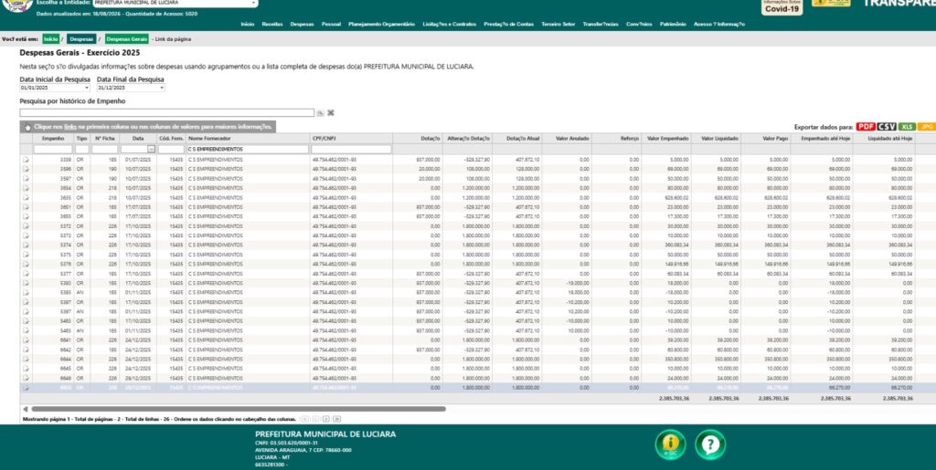Click Valor Pago 149.916,66 in row 5376
Image resolution: width=936 pixels, height=470 pixels.
(775, 265)
